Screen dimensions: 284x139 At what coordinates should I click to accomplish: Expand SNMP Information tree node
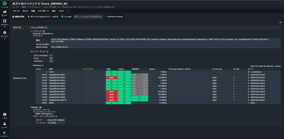coord(44,114)
